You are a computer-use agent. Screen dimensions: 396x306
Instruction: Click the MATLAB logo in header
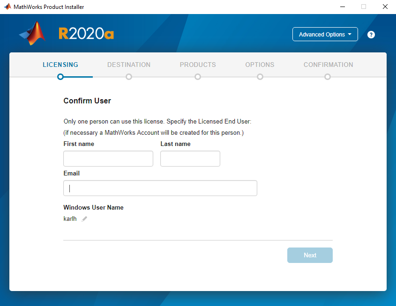(x=32, y=33)
